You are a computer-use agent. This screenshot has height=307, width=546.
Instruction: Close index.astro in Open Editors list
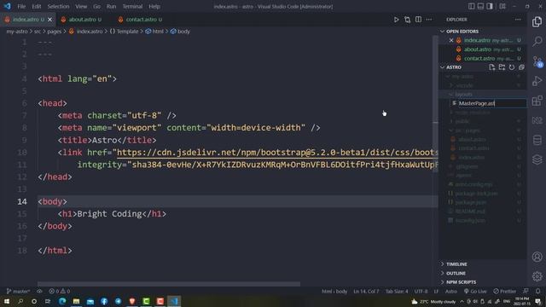[x=451, y=40]
